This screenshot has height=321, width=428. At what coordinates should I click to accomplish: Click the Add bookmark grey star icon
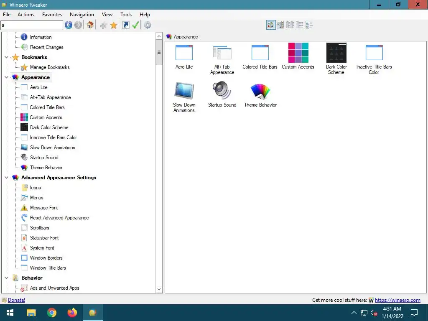pyautogui.click(x=104, y=25)
